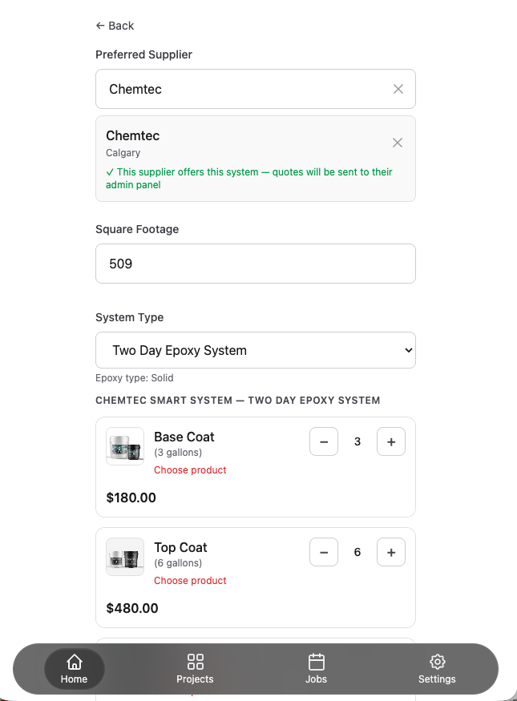Open Settings via the gear icon

coord(437,668)
